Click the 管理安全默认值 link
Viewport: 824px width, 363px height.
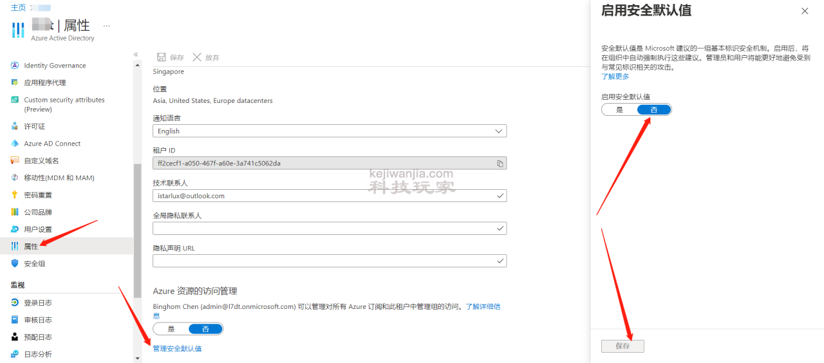(177, 348)
